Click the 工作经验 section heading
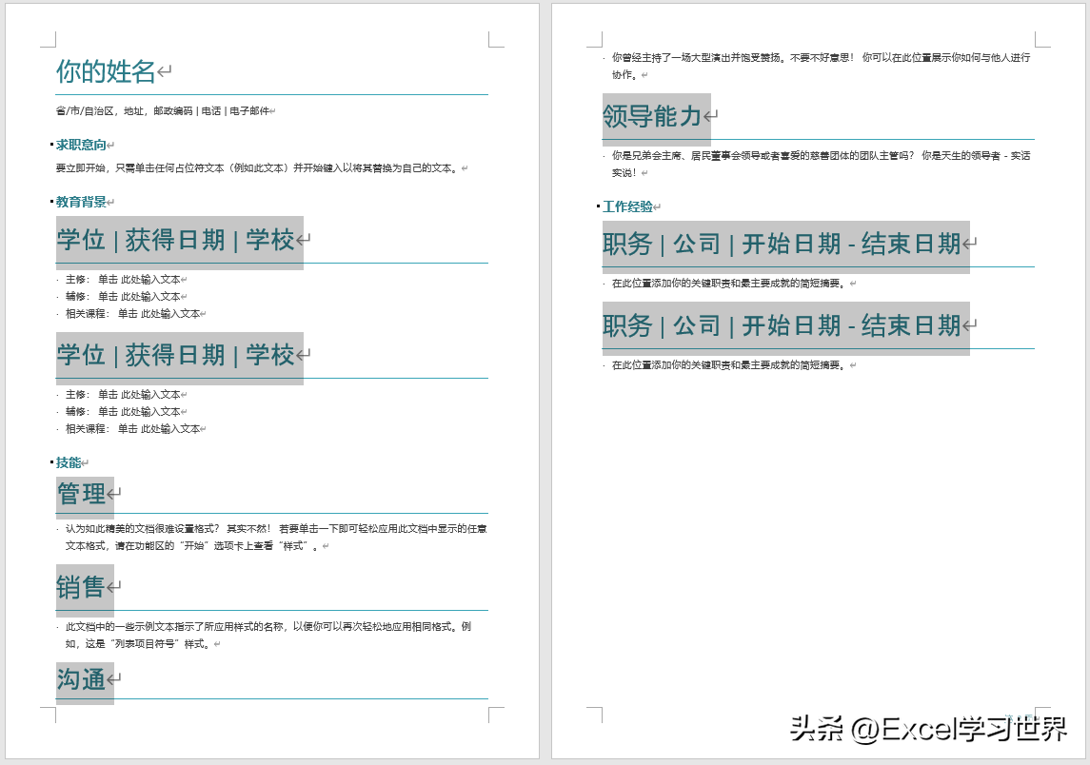The width and height of the screenshot is (1090, 765). [x=628, y=205]
